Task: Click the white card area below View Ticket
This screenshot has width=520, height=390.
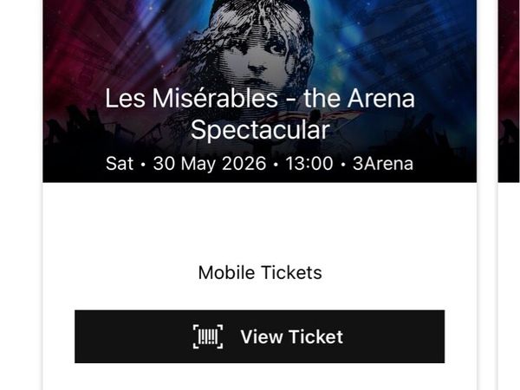Action: point(259,377)
